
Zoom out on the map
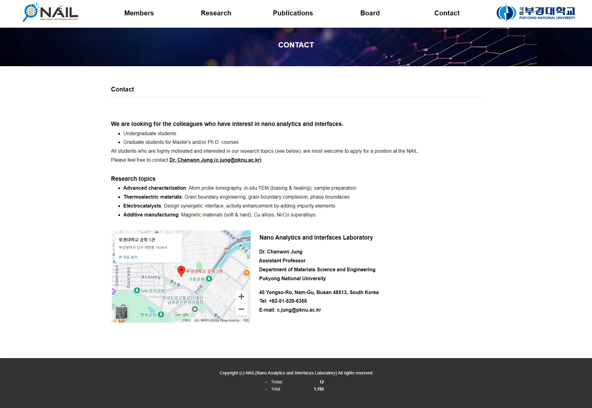[x=241, y=309]
